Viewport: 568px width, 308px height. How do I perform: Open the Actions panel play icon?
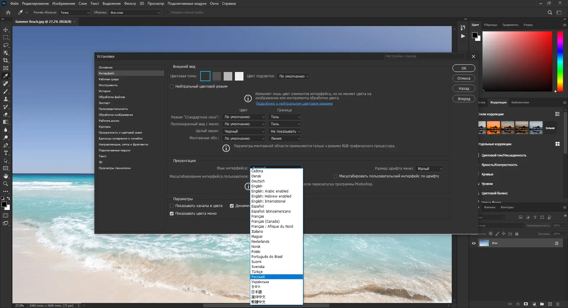[463, 36]
